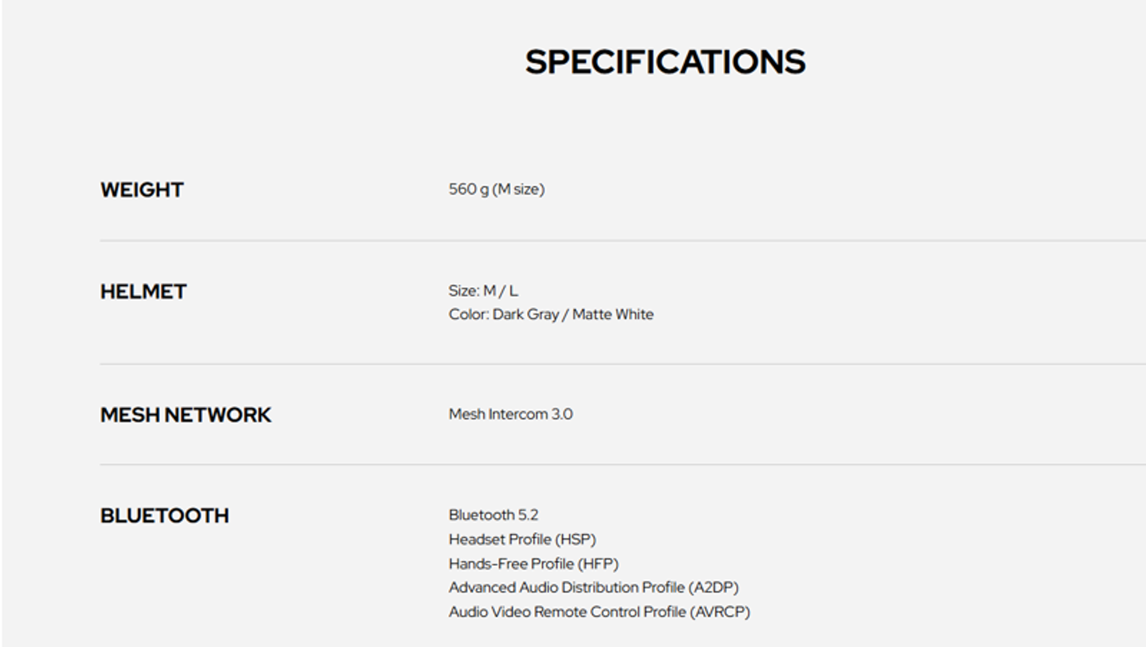
Task: Click Audio Video Remote Control Profile (AVRCP)
Action: (599, 612)
